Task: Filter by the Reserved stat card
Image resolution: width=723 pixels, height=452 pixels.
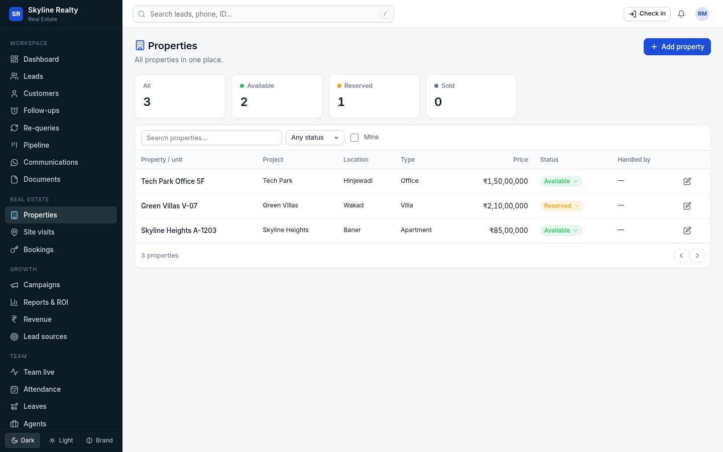Action: pos(374,96)
